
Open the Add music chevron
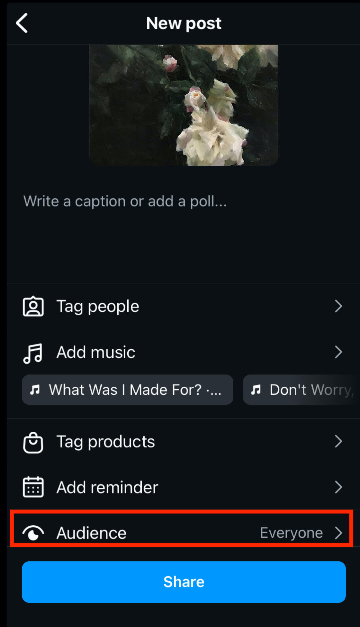click(x=338, y=352)
